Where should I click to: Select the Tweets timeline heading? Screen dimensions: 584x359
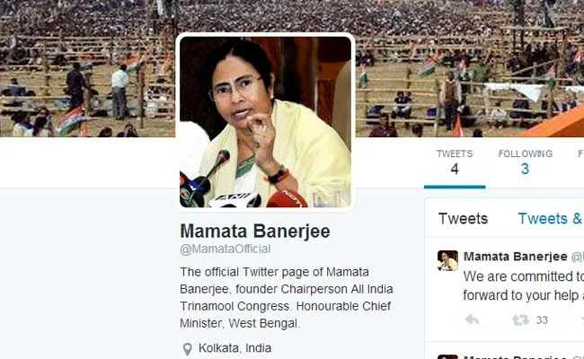(x=463, y=218)
